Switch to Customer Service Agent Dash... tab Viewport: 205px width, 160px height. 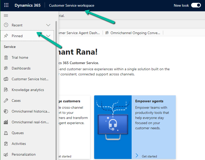[79, 33]
